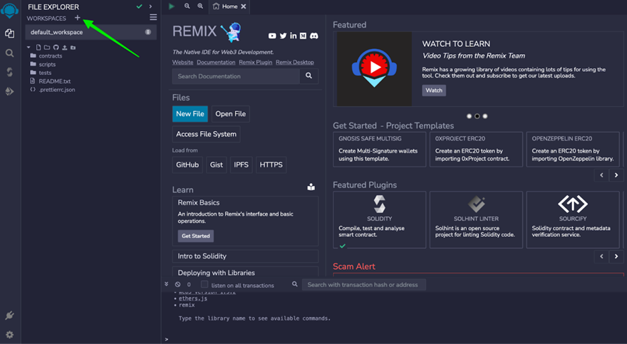Close the Home tab
Screen dimensions: 627x344
click(x=243, y=6)
